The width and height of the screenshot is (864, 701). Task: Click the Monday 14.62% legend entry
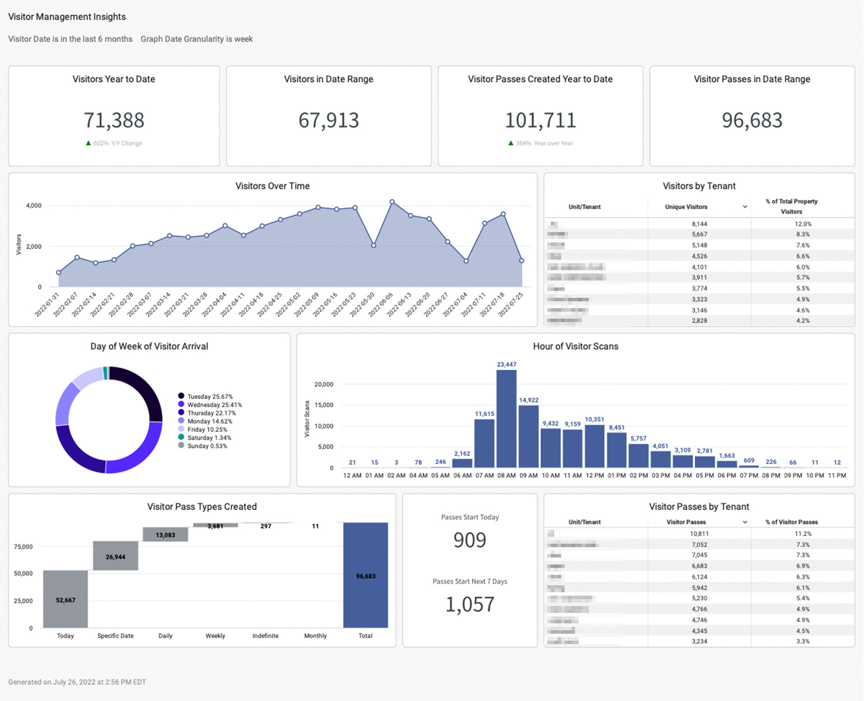205,421
